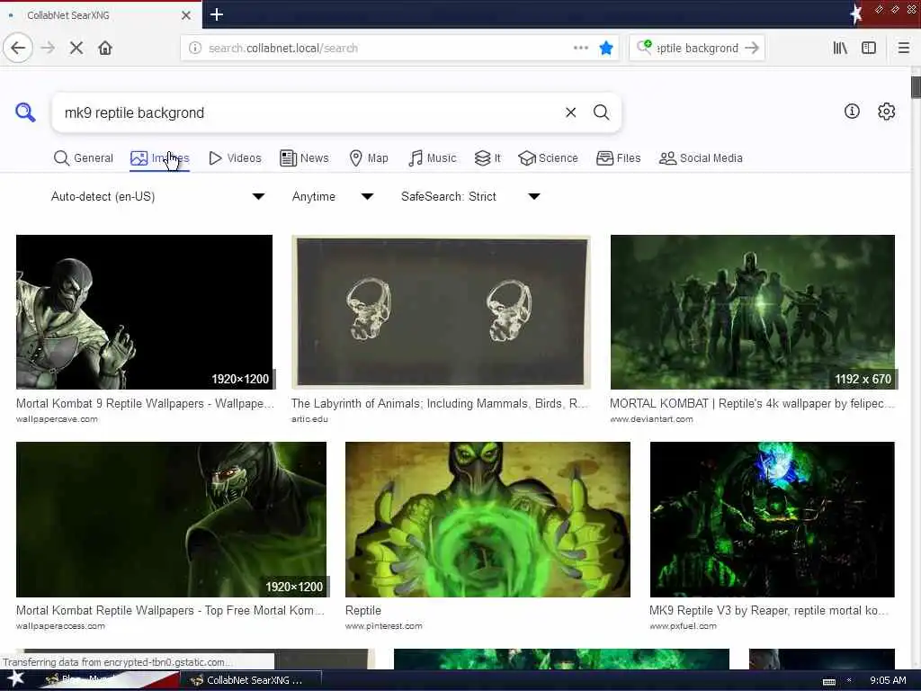Submit the browser search bar query arrow

coord(751,49)
